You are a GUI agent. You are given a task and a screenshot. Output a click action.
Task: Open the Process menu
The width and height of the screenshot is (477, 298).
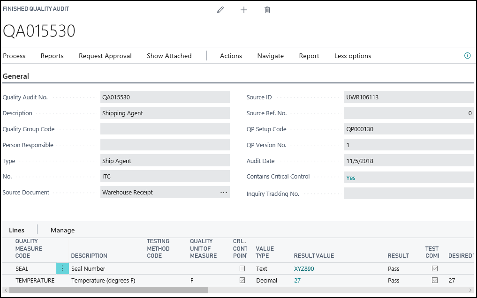point(14,56)
